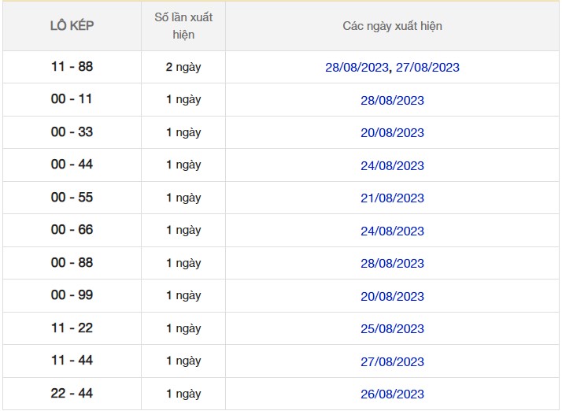Click the 28/08/2023 date in the 00 - 11 row
562x411 pixels.
392,100
